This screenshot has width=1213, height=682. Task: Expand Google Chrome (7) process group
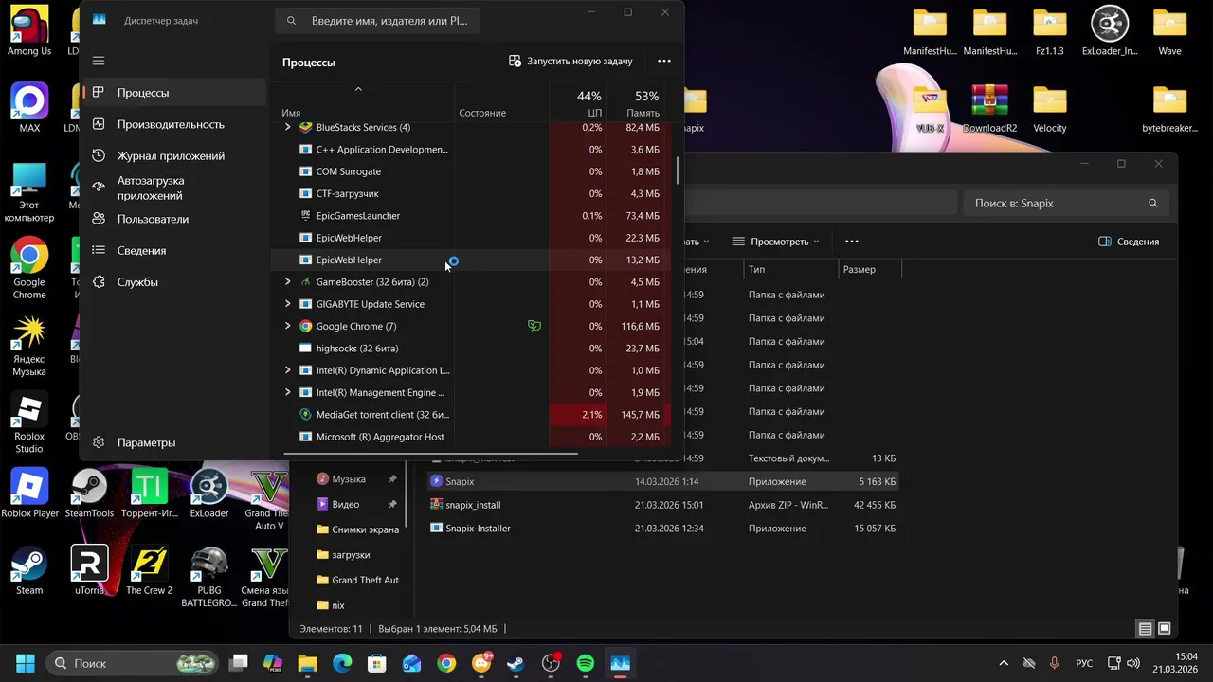coord(288,326)
